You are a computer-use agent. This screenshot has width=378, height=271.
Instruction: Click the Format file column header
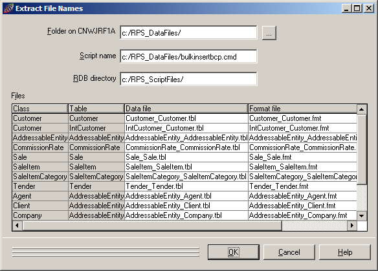(302, 109)
